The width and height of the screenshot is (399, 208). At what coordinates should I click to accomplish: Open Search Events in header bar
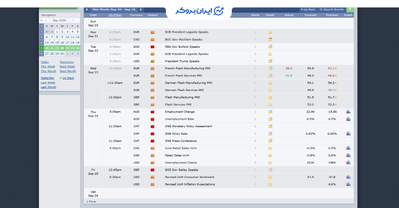tap(332, 10)
